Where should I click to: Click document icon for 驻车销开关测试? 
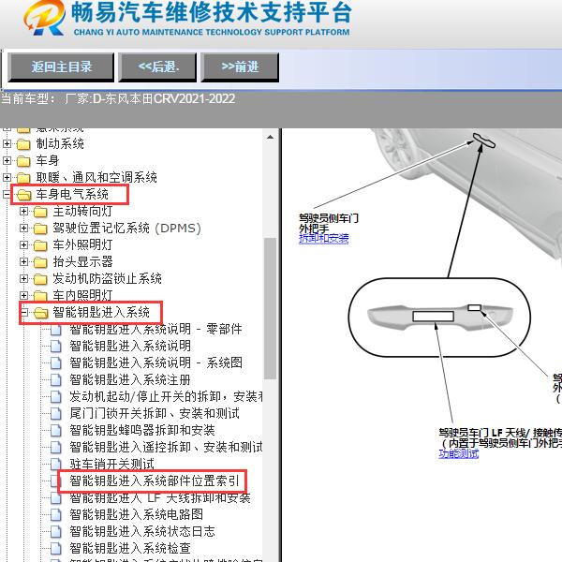pos(56,464)
